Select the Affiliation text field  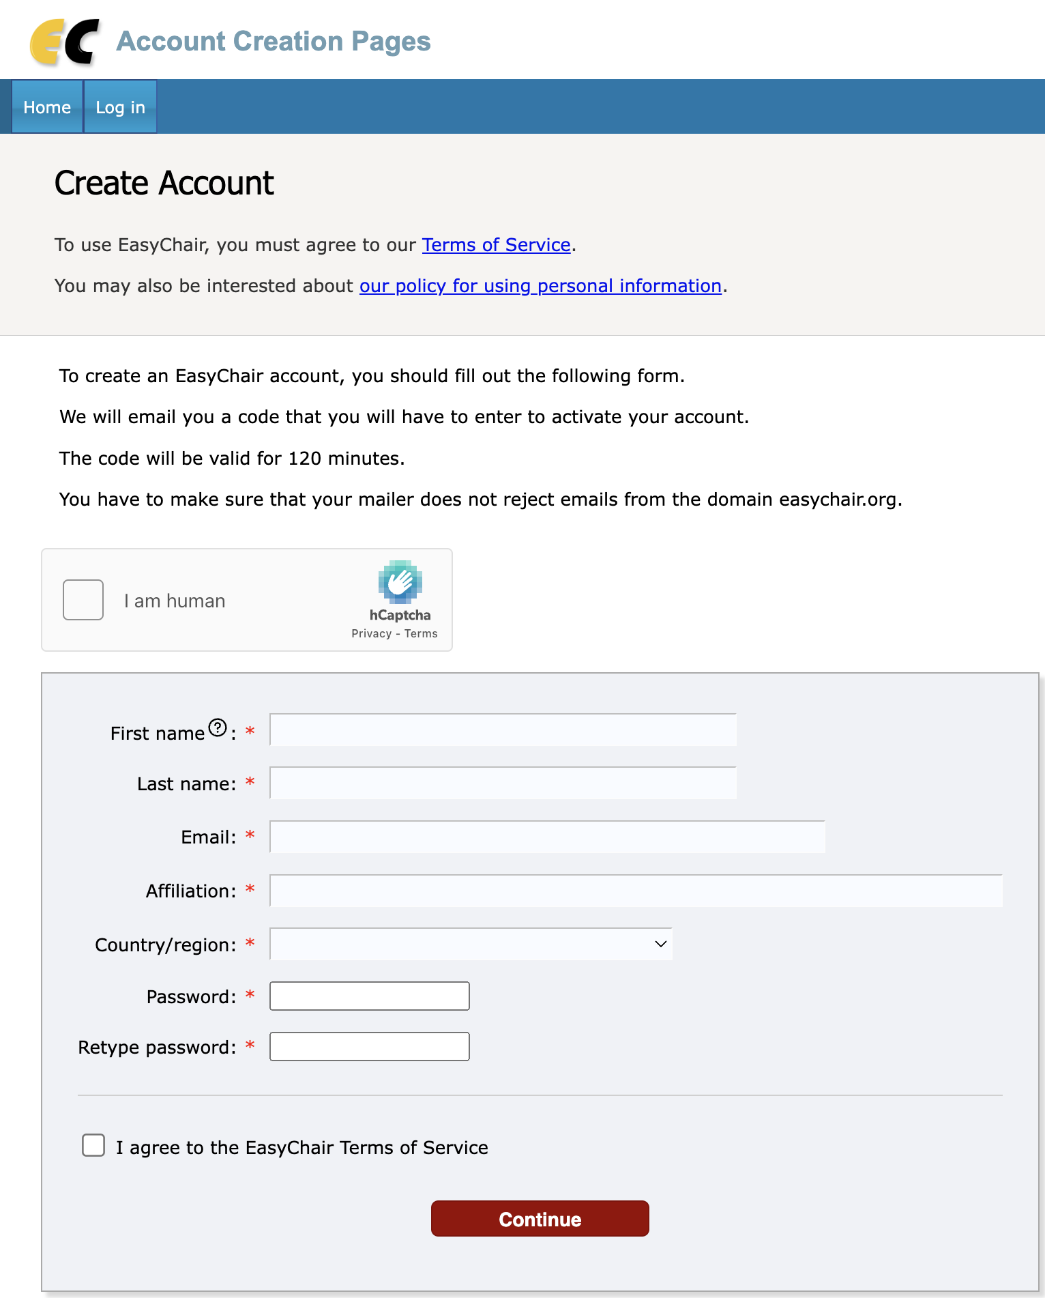click(636, 891)
